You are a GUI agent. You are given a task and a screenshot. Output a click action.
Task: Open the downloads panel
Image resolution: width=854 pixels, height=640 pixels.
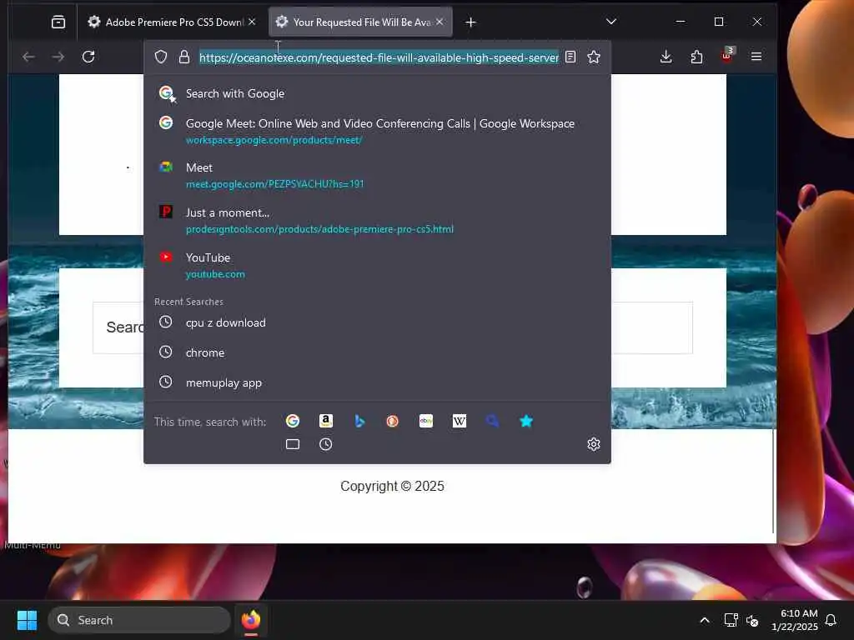tap(666, 57)
